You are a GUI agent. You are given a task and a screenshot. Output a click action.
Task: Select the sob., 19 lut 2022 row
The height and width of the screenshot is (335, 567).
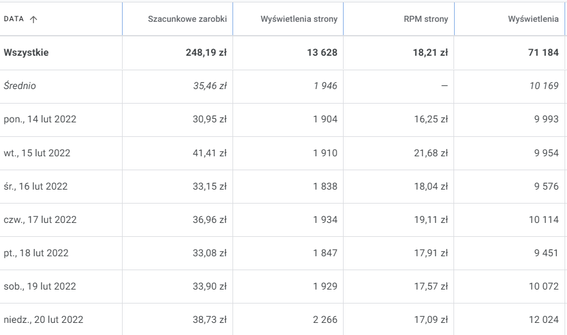point(39,286)
